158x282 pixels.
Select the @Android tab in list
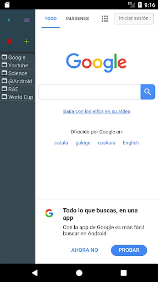coord(17,81)
